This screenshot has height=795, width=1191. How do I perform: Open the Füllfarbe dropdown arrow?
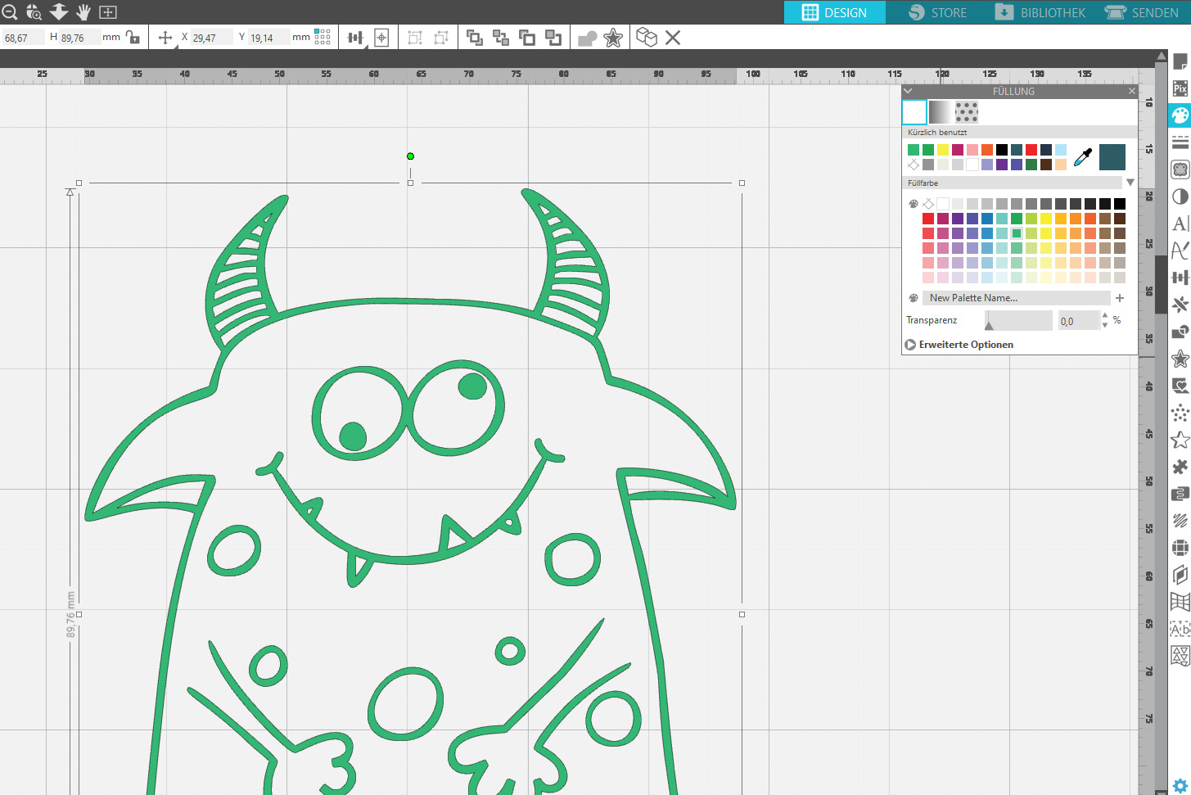(1130, 183)
